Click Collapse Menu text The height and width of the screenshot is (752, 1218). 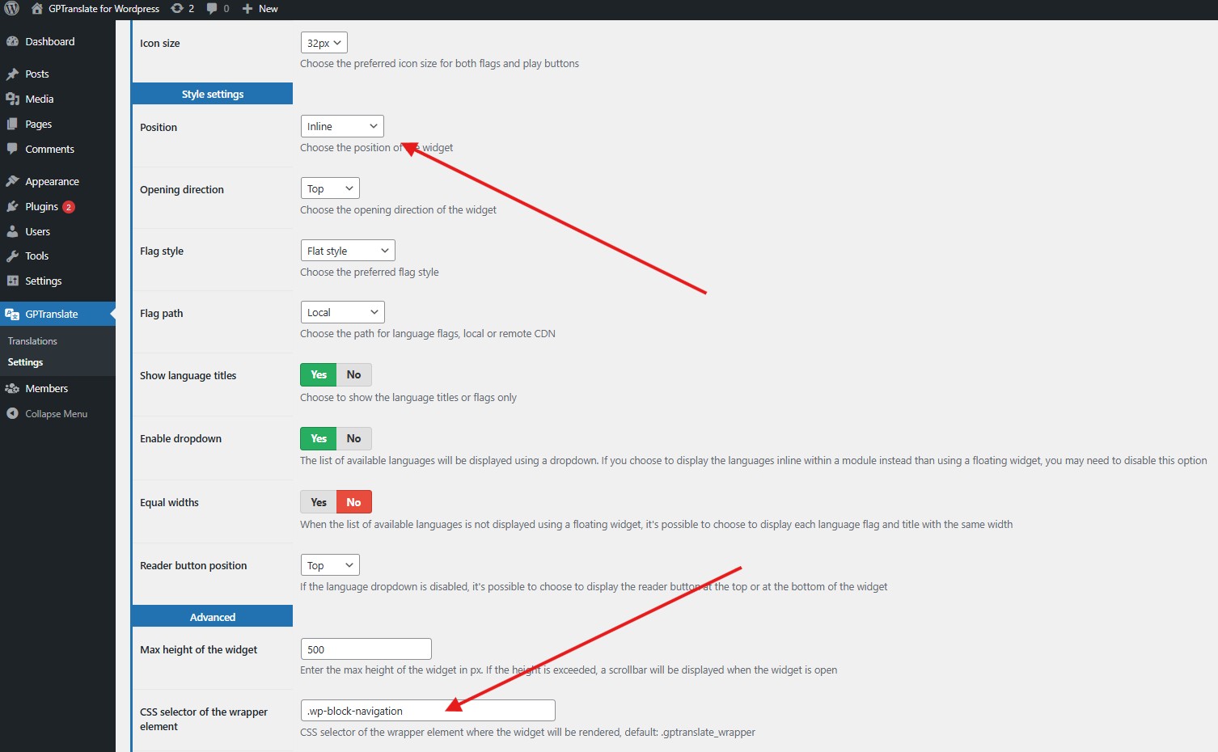click(x=57, y=414)
